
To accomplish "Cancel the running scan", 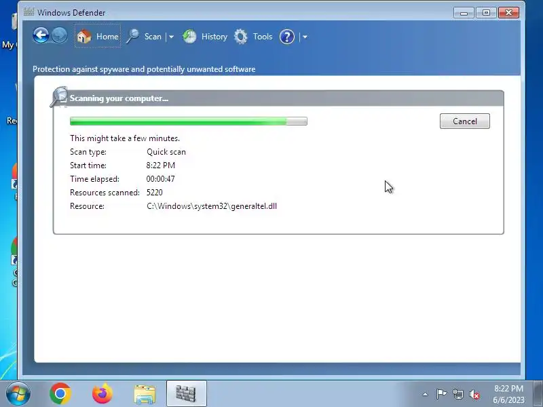I will 465,121.
